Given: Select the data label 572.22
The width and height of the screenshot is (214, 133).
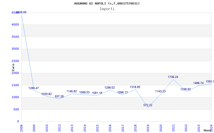Looking at the screenshot, I should tap(148, 105).
